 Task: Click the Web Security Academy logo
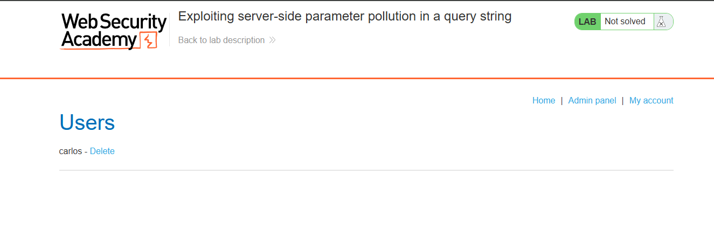113,31
